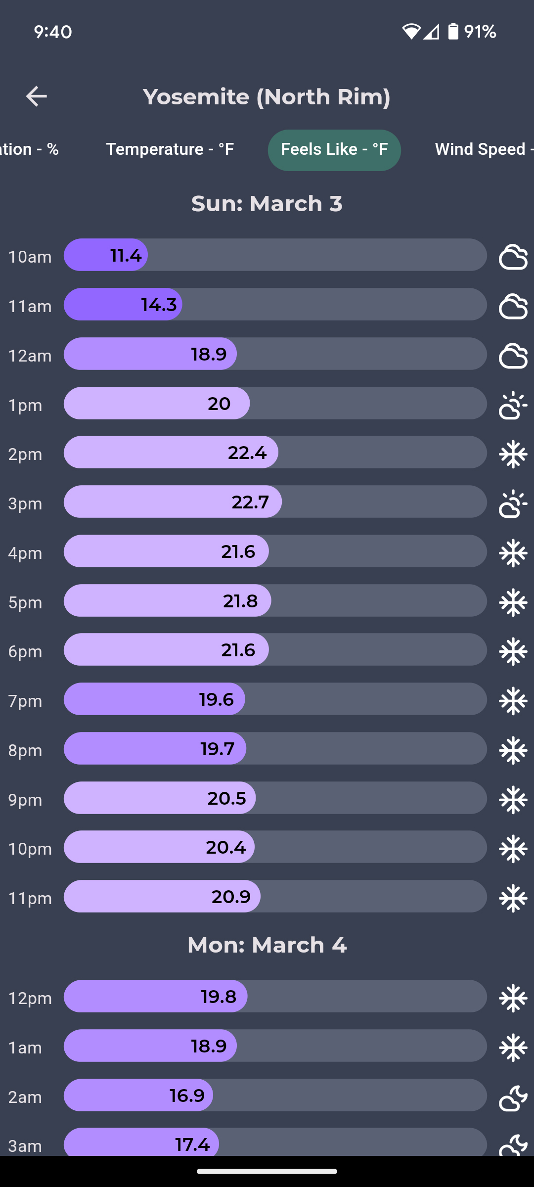Switch to the precipitation % tab
This screenshot has width=534, height=1187.
(30, 149)
